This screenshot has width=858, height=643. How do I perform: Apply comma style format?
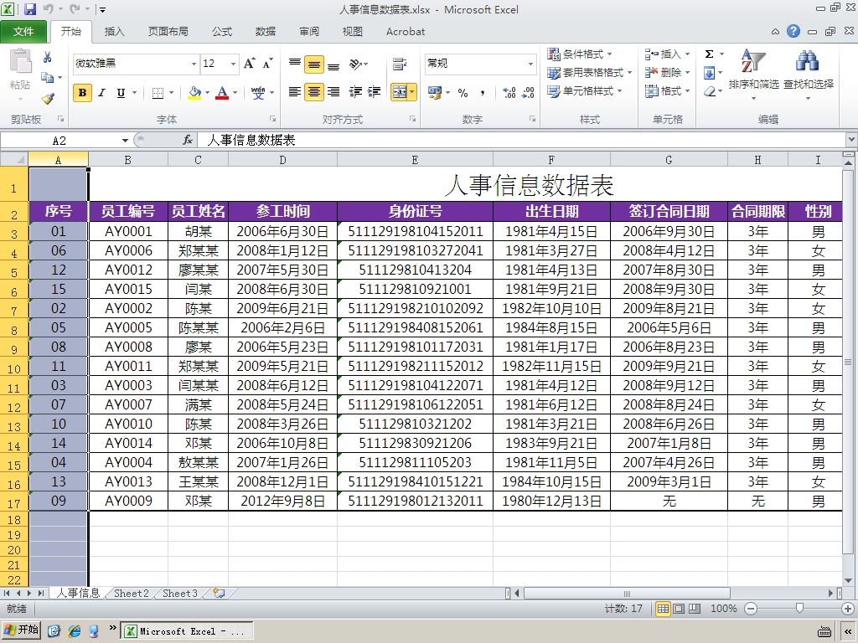click(x=482, y=92)
